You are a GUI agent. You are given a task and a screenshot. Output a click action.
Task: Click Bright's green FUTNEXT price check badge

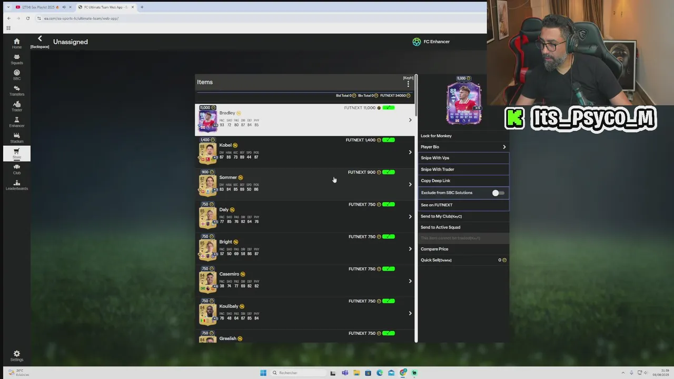pos(388,236)
